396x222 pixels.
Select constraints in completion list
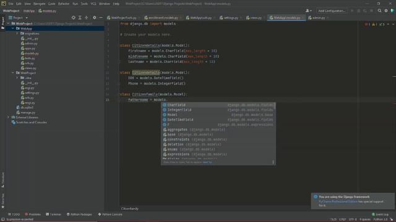click(x=218, y=139)
